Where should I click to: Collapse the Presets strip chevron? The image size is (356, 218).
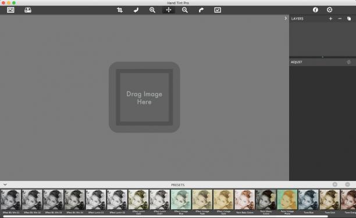point(5,185)
